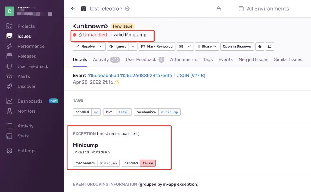Click the exception handled false pill
Viewport: 311px width, 192px height.
point(139,163)
